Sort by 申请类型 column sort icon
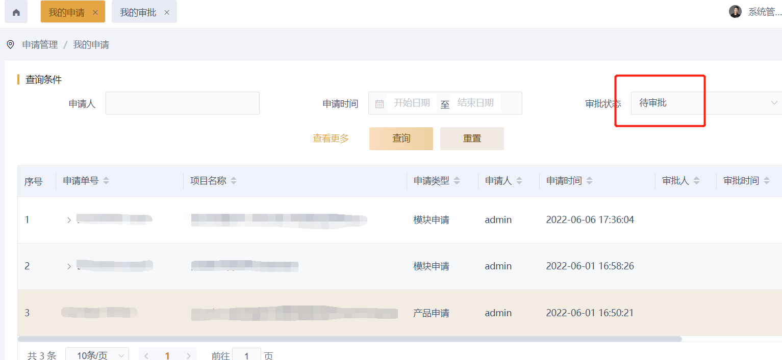 (457, 181)
